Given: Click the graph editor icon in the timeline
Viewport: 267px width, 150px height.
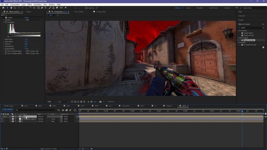Looking at the screenshot, I should [75, 110].
